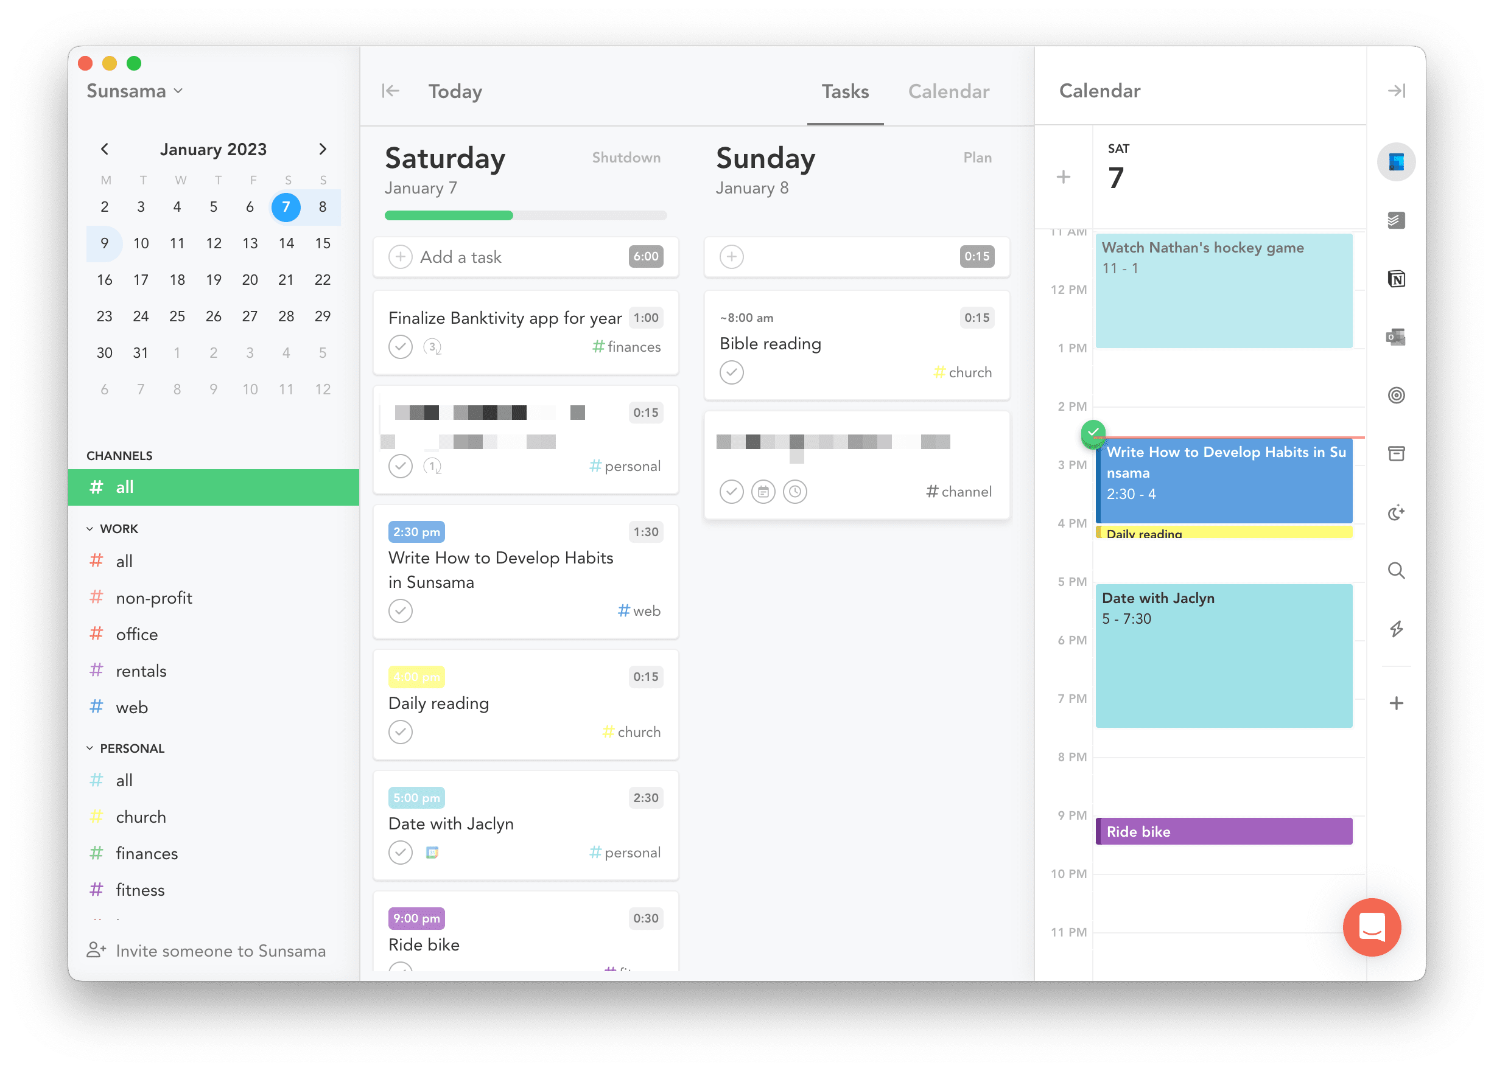Viewport: 1494px width, 1071px height.
Task: Click Add a task plus circle for Saturday
Action: click(x=401, y=257)
